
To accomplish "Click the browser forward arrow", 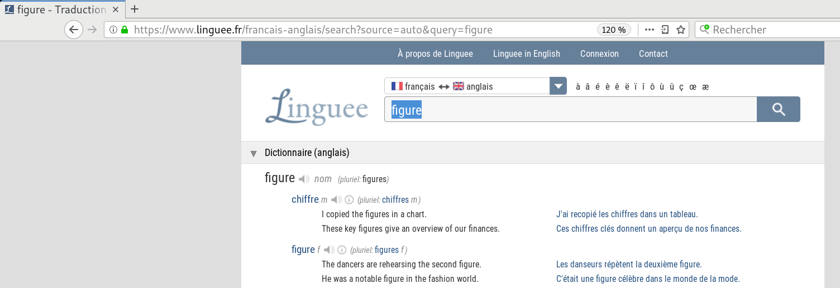I will pyautogui.click(x=93, y=30).
